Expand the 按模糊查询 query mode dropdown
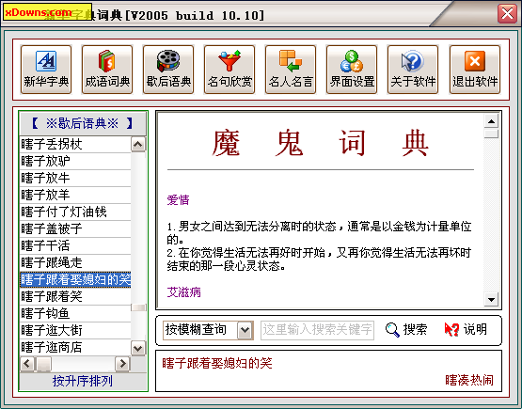 click(245, 330)
